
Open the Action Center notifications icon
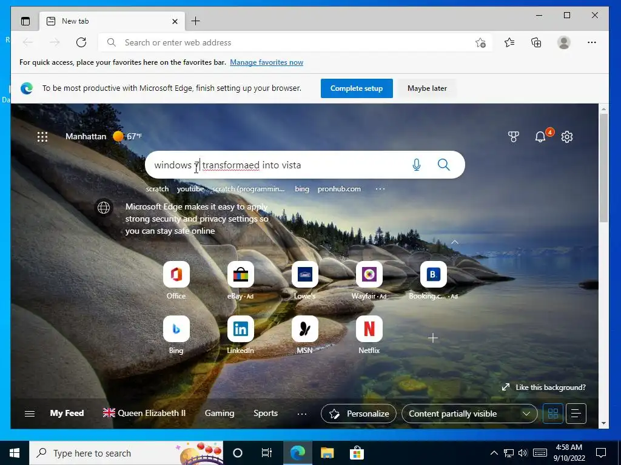tap(601, 453)
